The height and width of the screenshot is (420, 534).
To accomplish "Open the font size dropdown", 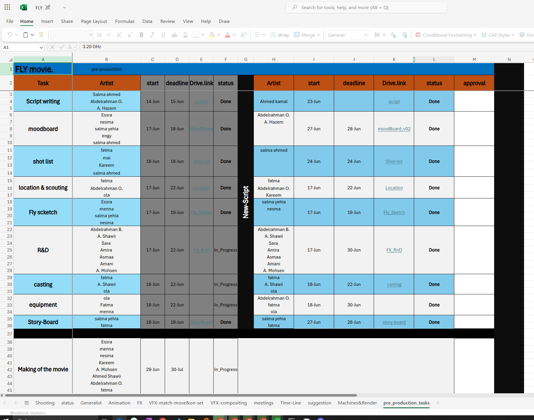I will tap(108, 35).
